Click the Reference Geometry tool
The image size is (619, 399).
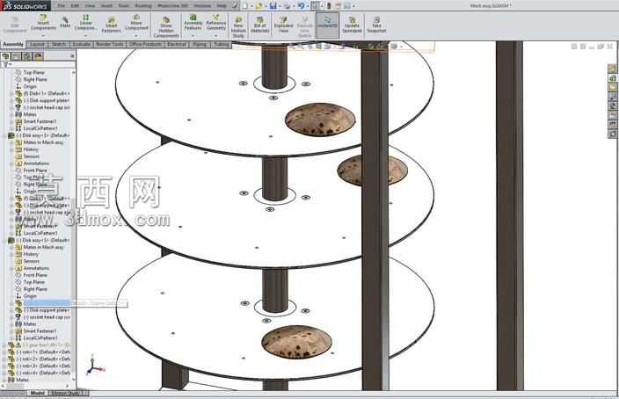click(216, 23)
